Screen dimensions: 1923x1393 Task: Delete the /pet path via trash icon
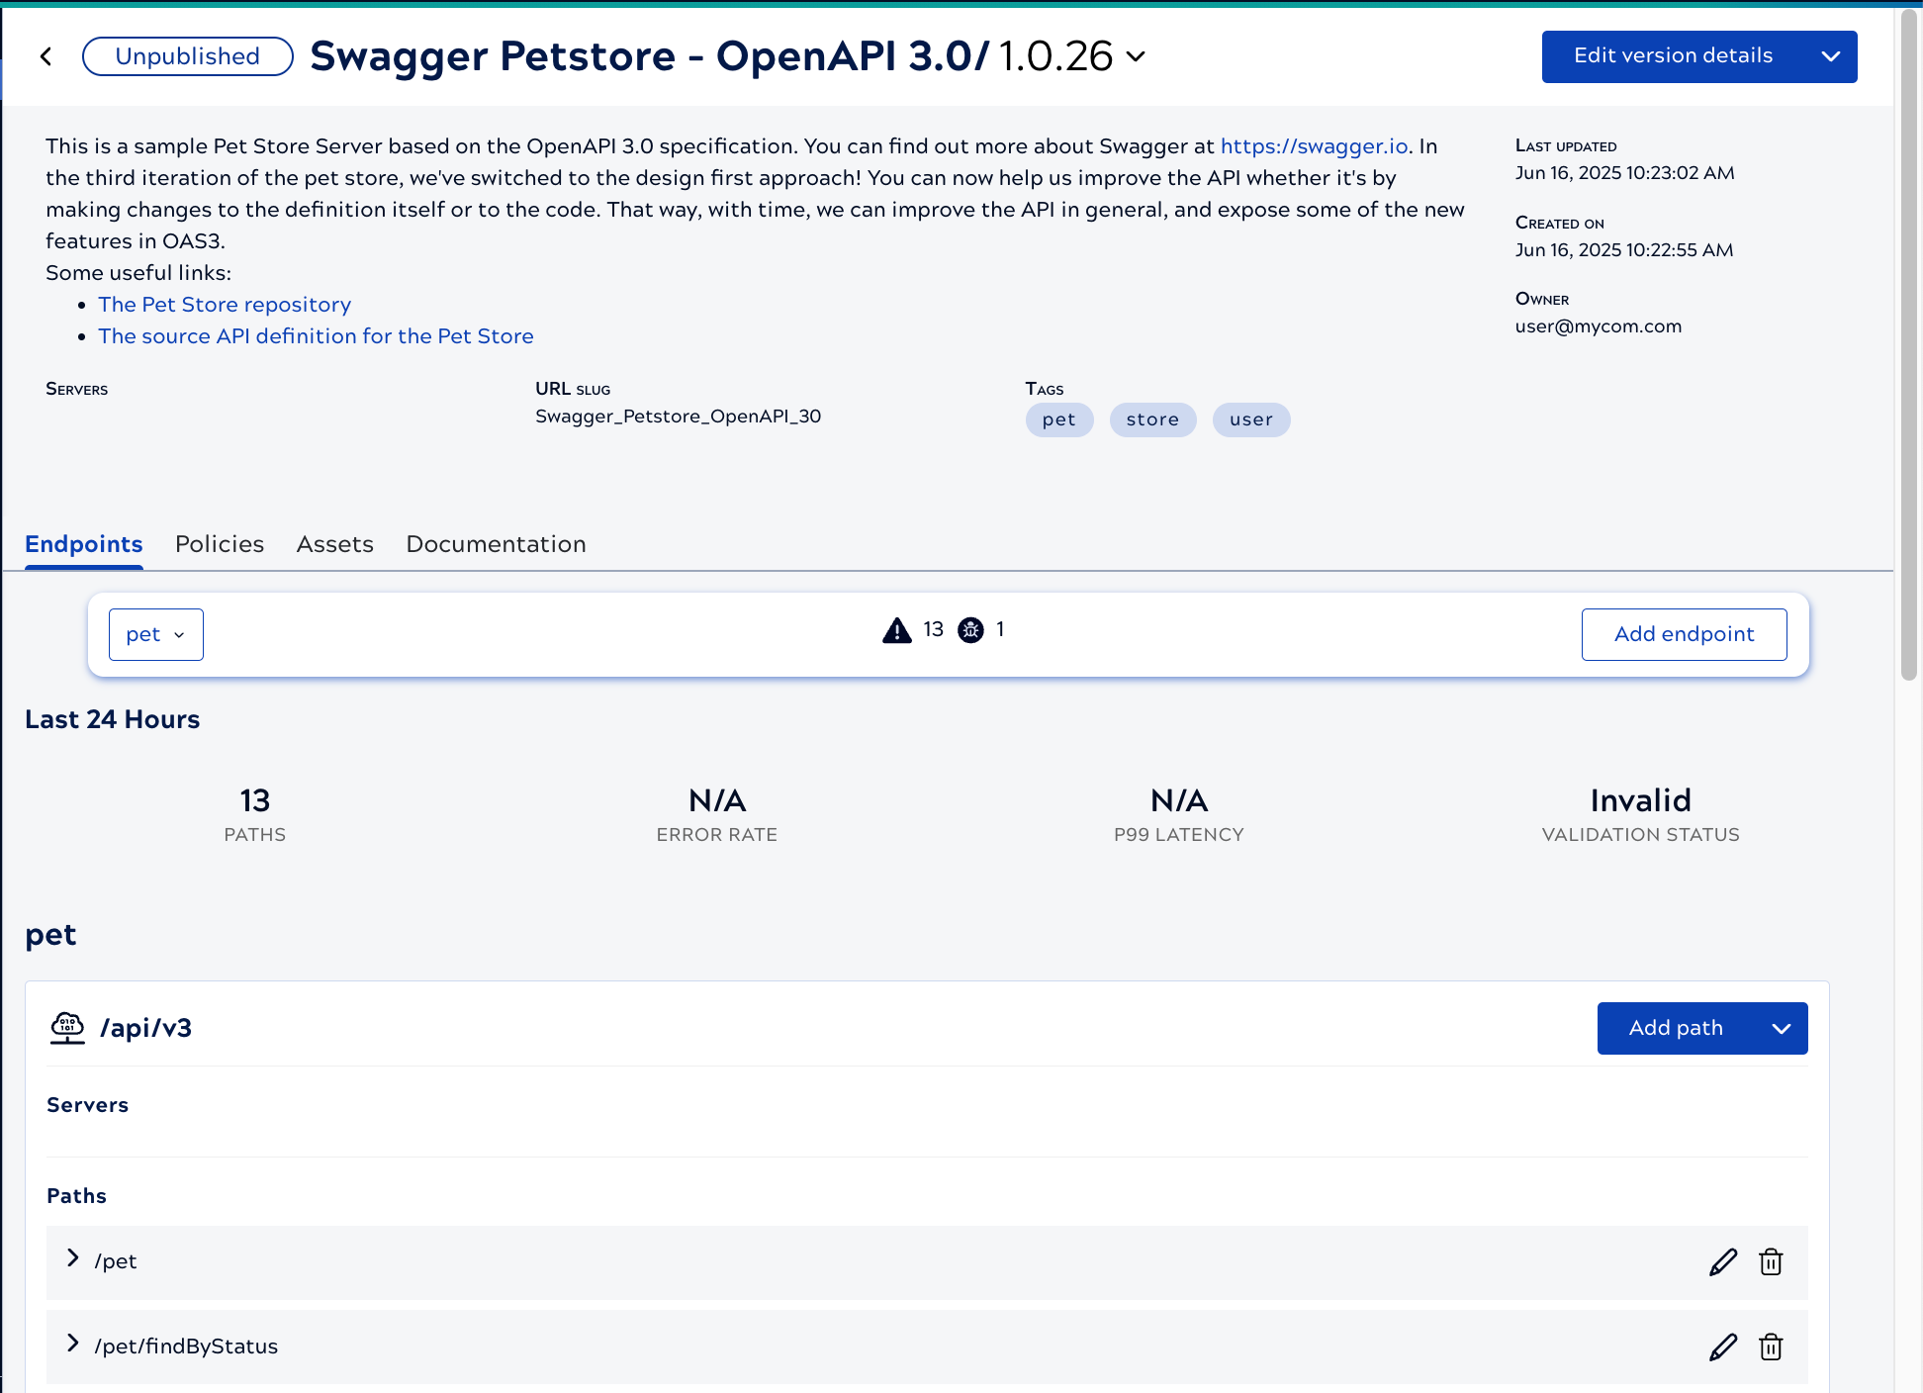(x=1771, y=1262)
